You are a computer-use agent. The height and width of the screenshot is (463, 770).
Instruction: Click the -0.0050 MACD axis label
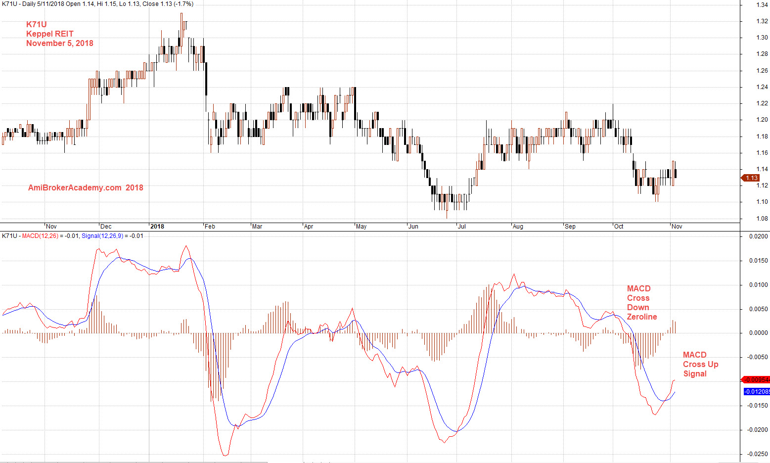coord(758,357)
